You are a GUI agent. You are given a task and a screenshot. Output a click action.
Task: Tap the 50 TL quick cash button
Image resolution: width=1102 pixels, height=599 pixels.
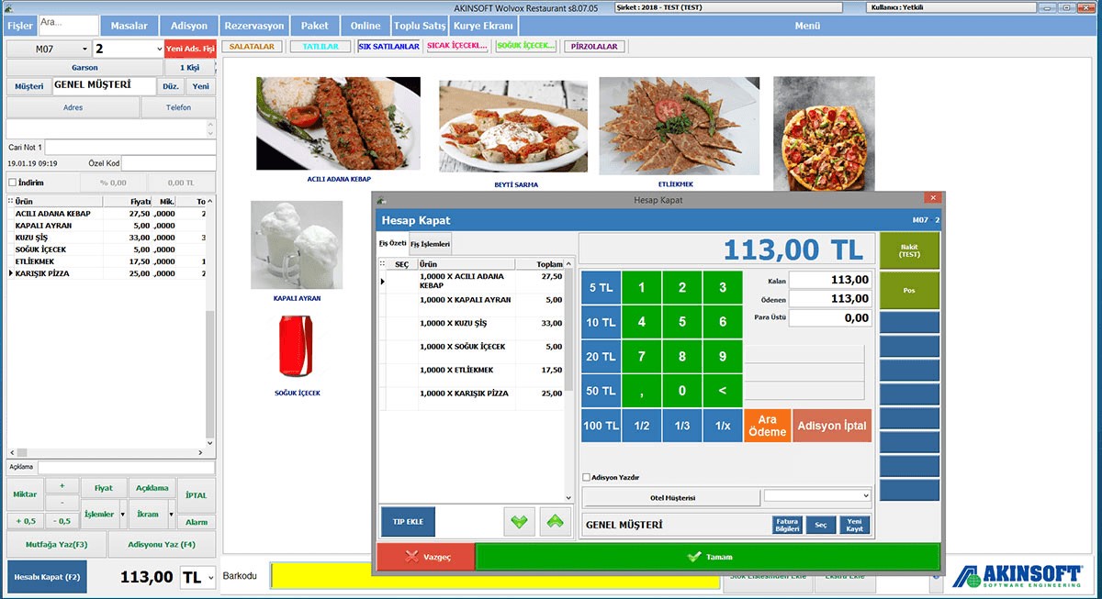[x=600, y=391]
